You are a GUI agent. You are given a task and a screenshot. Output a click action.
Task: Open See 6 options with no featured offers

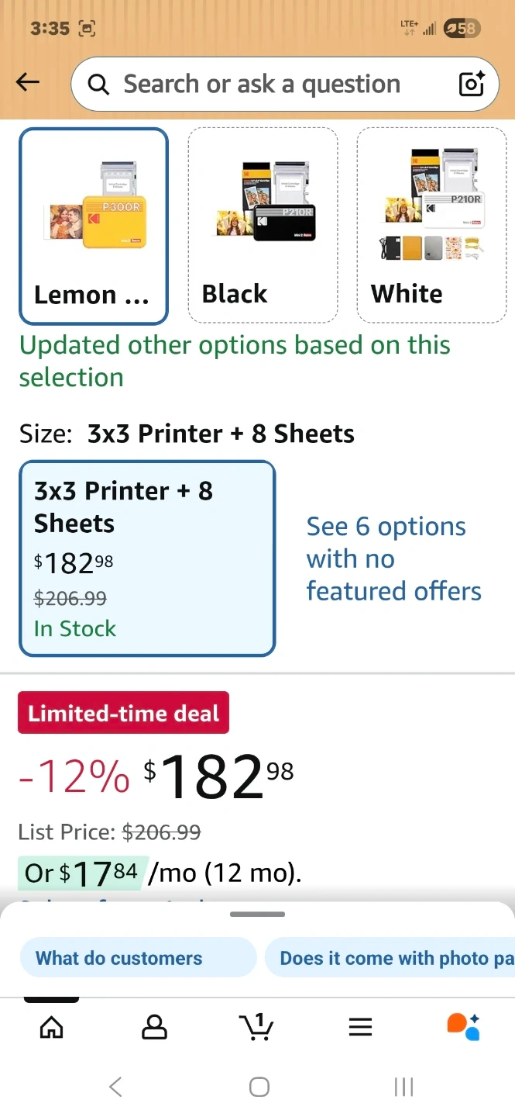tap(393, 558)
